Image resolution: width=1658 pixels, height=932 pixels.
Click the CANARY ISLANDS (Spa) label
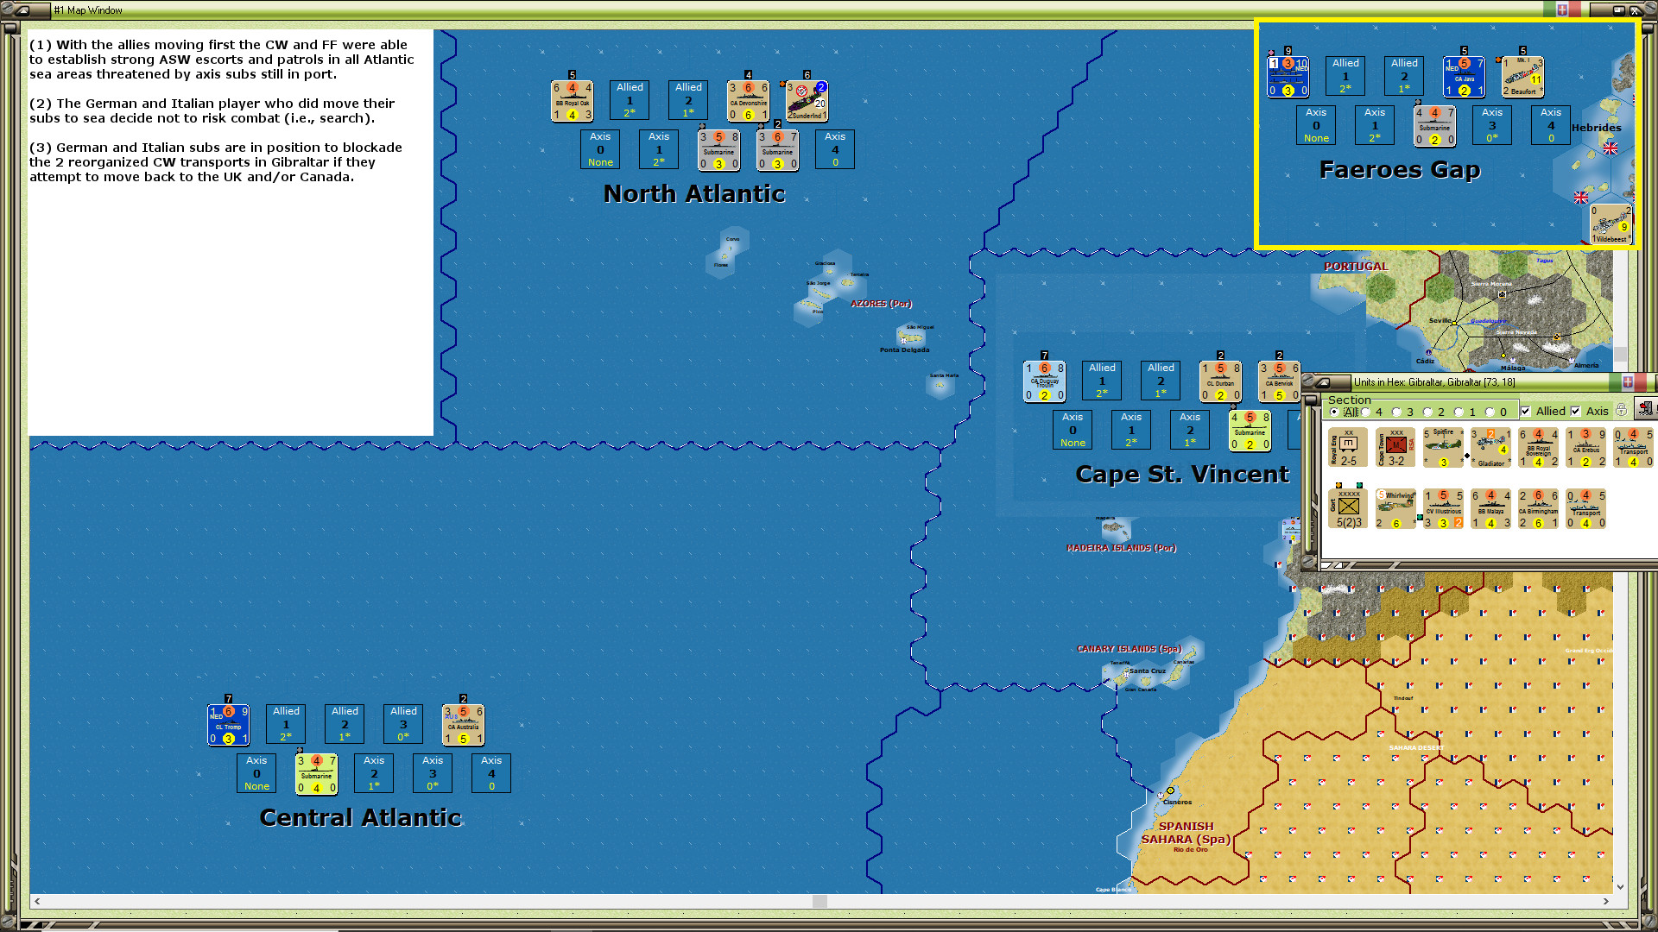coord(1129,649)
